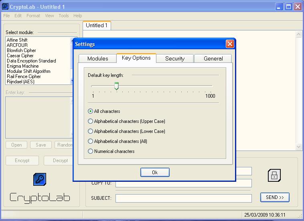Viewport: 304px width, 221px height.
Task: Click the SEND >> button
Action: tap(275, 197)
